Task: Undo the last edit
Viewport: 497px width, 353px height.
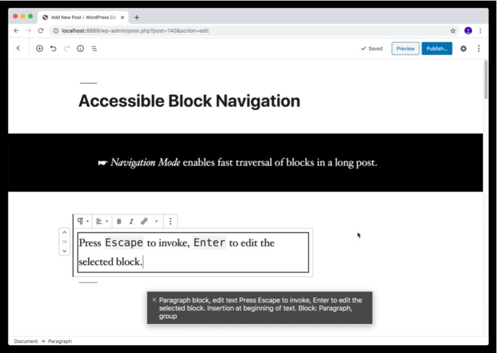Action: click(53, 49)
